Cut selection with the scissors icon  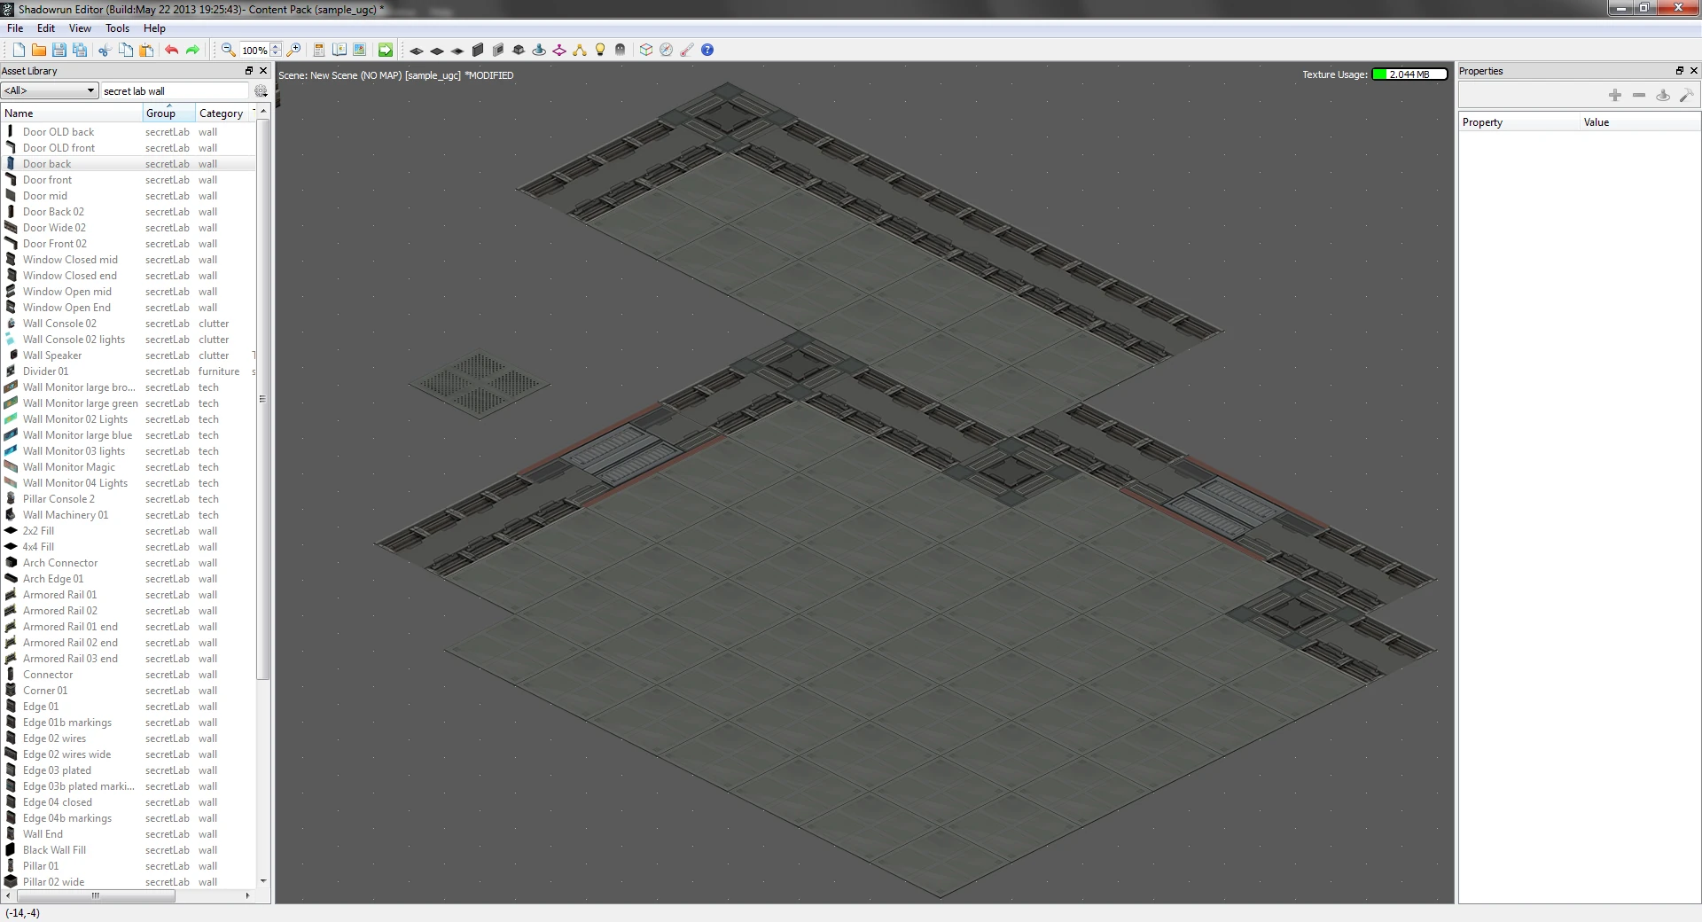pyautogui.click(x=105, y=51)
